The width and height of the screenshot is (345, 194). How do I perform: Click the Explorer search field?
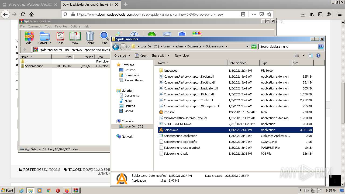[x=288, y=47]
